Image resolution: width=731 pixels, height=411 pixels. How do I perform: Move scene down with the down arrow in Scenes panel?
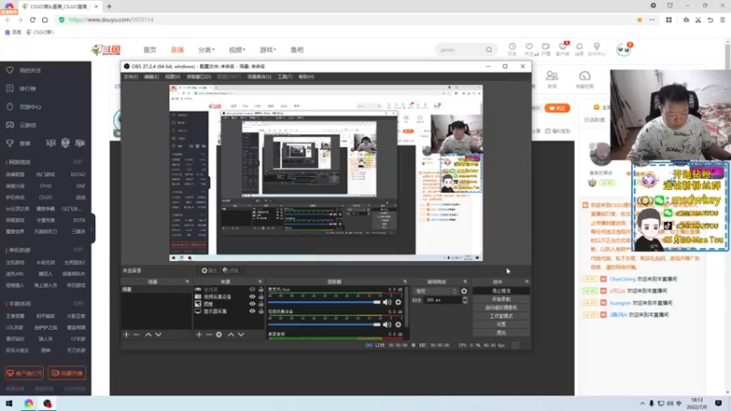click(x=158, y=334)
